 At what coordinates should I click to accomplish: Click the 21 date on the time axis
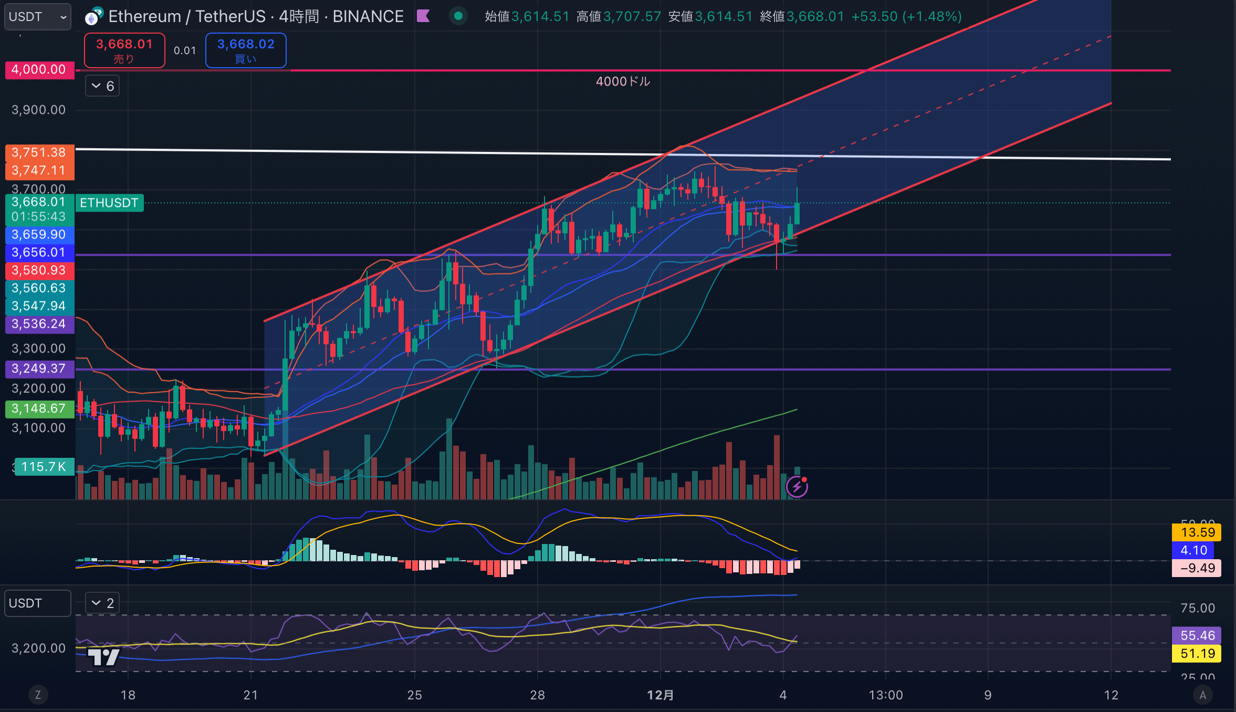250,695
